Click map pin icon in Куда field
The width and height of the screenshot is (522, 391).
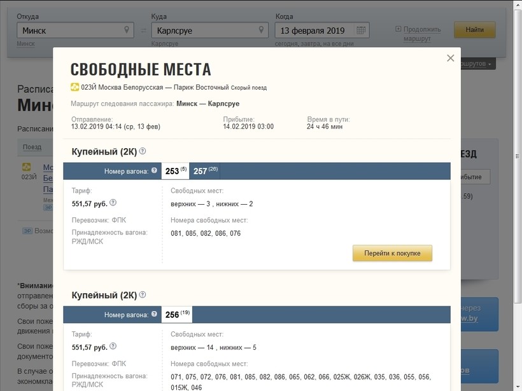pyautogui.click(x=261, y=30)
